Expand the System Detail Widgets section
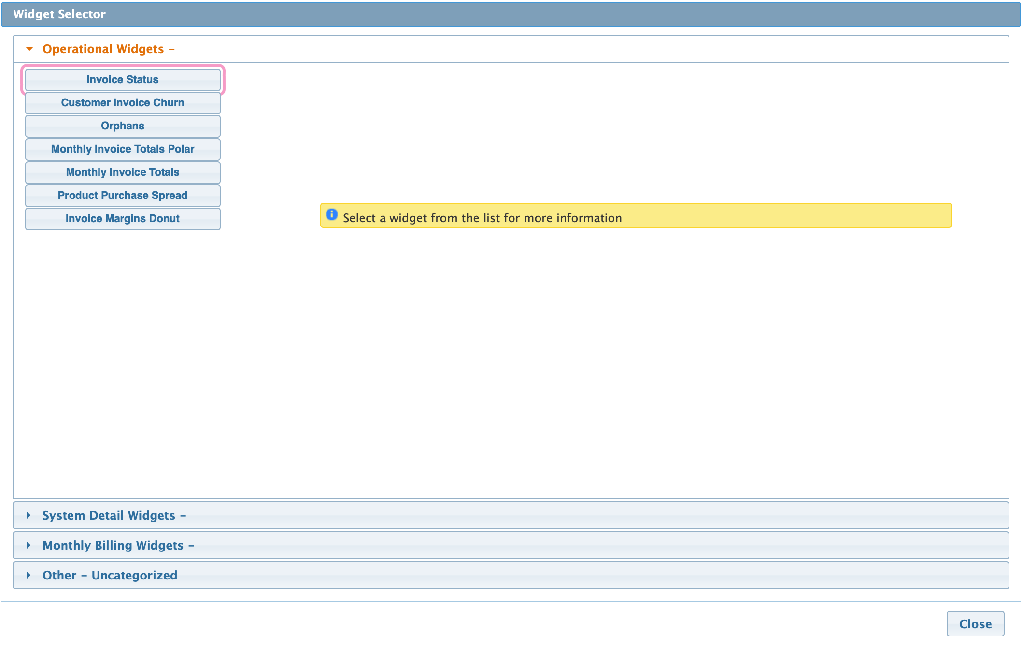1023x650 pixels. tap(114, 515)
